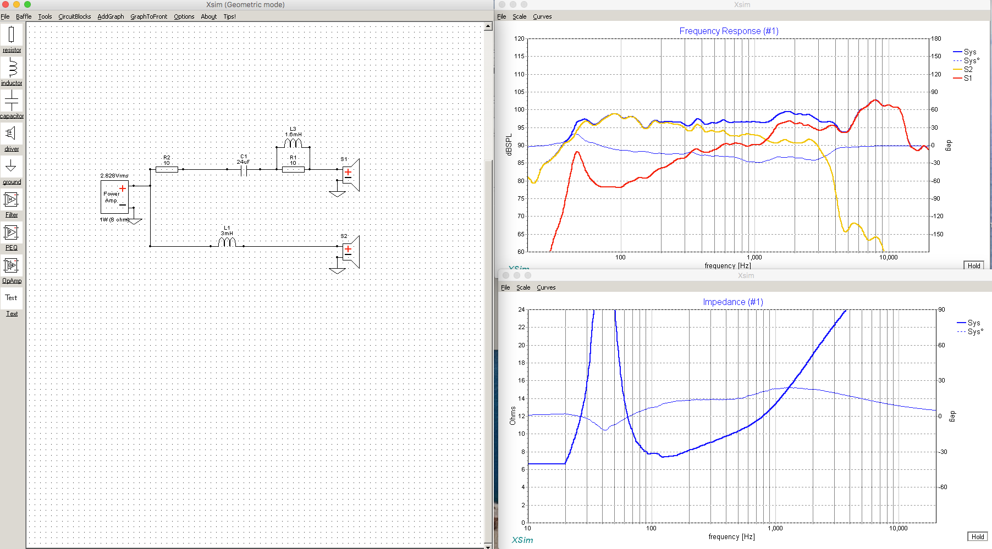Viewport: 992px width, 549px height.
Task: Select inductor L3 1.6mH in schematic
Action: pyautogui.click(x=293, y=143)
